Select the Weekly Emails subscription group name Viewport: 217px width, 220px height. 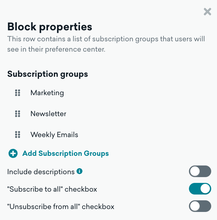point(54,135)
